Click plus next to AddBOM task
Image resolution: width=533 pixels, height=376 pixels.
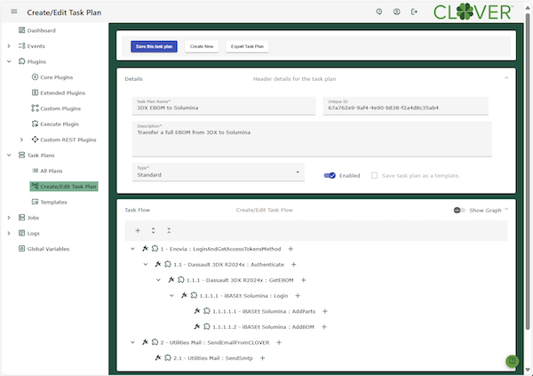(324, 327)
